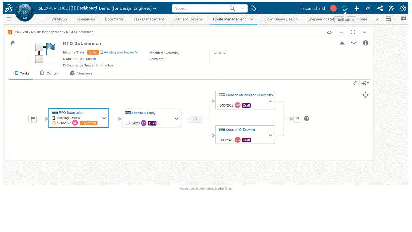The image size is (412, 232).
Task: Open the Content tab
Action: [50, 73]
